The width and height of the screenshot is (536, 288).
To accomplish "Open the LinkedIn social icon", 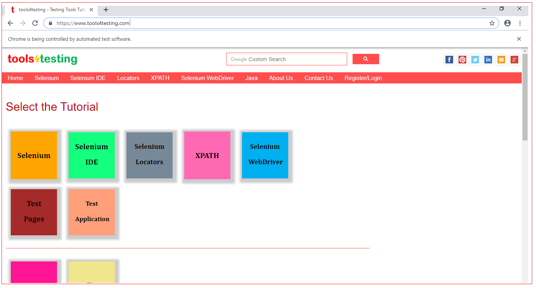I will (488, 60).
